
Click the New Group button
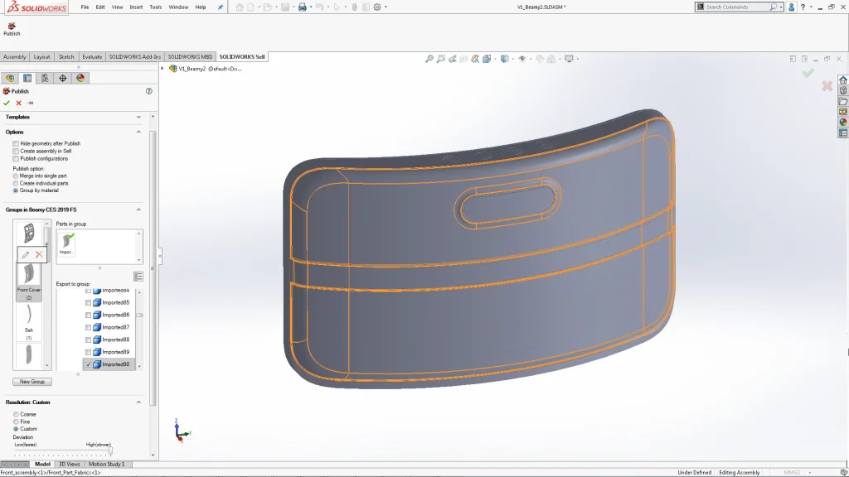point(32,382)
